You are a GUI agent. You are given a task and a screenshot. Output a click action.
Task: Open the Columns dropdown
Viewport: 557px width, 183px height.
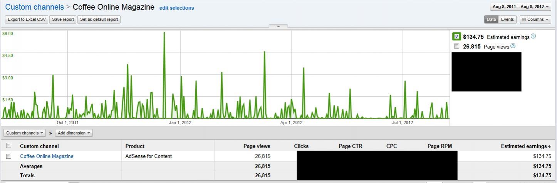click(535, 19)
